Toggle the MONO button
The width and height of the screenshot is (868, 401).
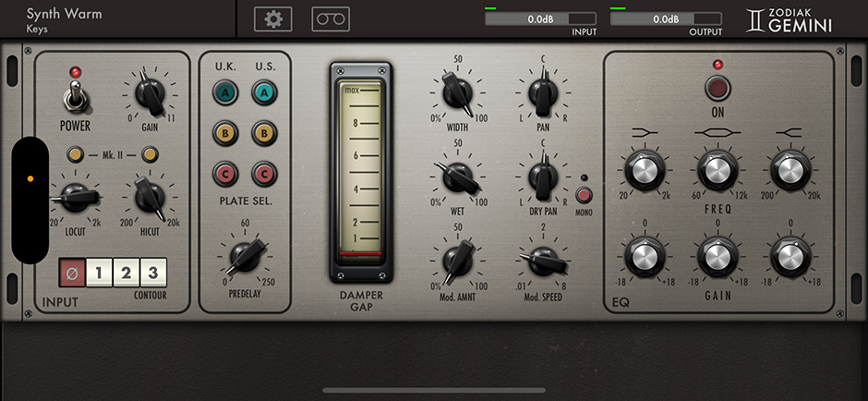(584, 195)
